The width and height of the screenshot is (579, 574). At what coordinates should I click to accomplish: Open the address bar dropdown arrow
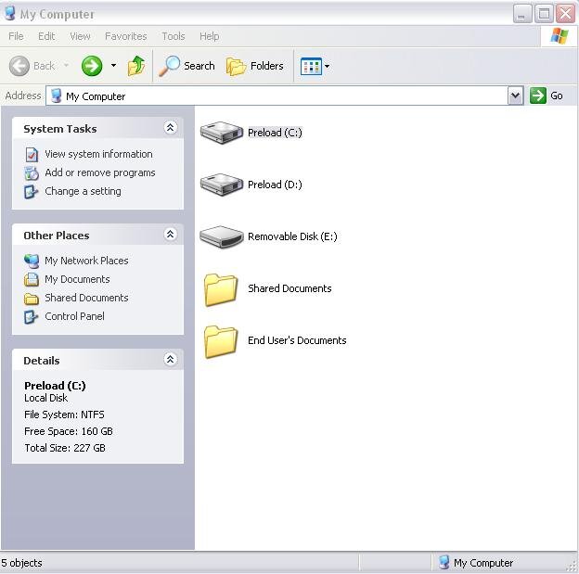pyautogui.click(x=516, y=96)
